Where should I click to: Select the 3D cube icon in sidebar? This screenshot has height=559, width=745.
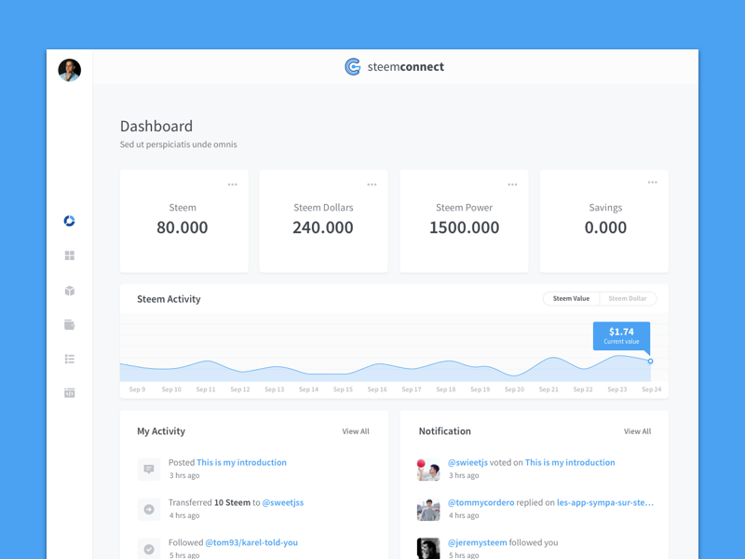pos(69,291)
